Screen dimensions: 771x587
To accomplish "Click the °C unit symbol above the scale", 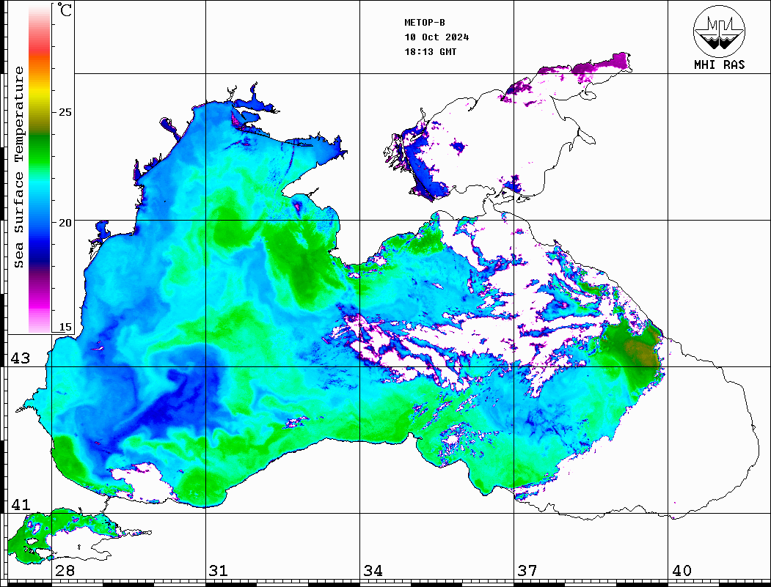I will [66, 11].
